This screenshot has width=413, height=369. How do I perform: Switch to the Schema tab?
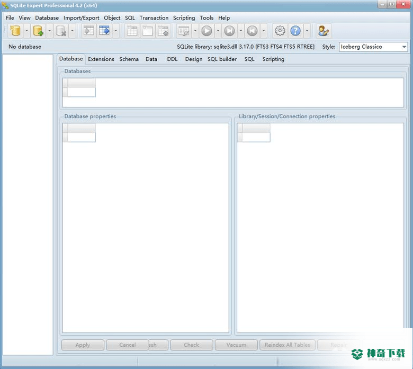pyautogui.click(x=129, y=59)
